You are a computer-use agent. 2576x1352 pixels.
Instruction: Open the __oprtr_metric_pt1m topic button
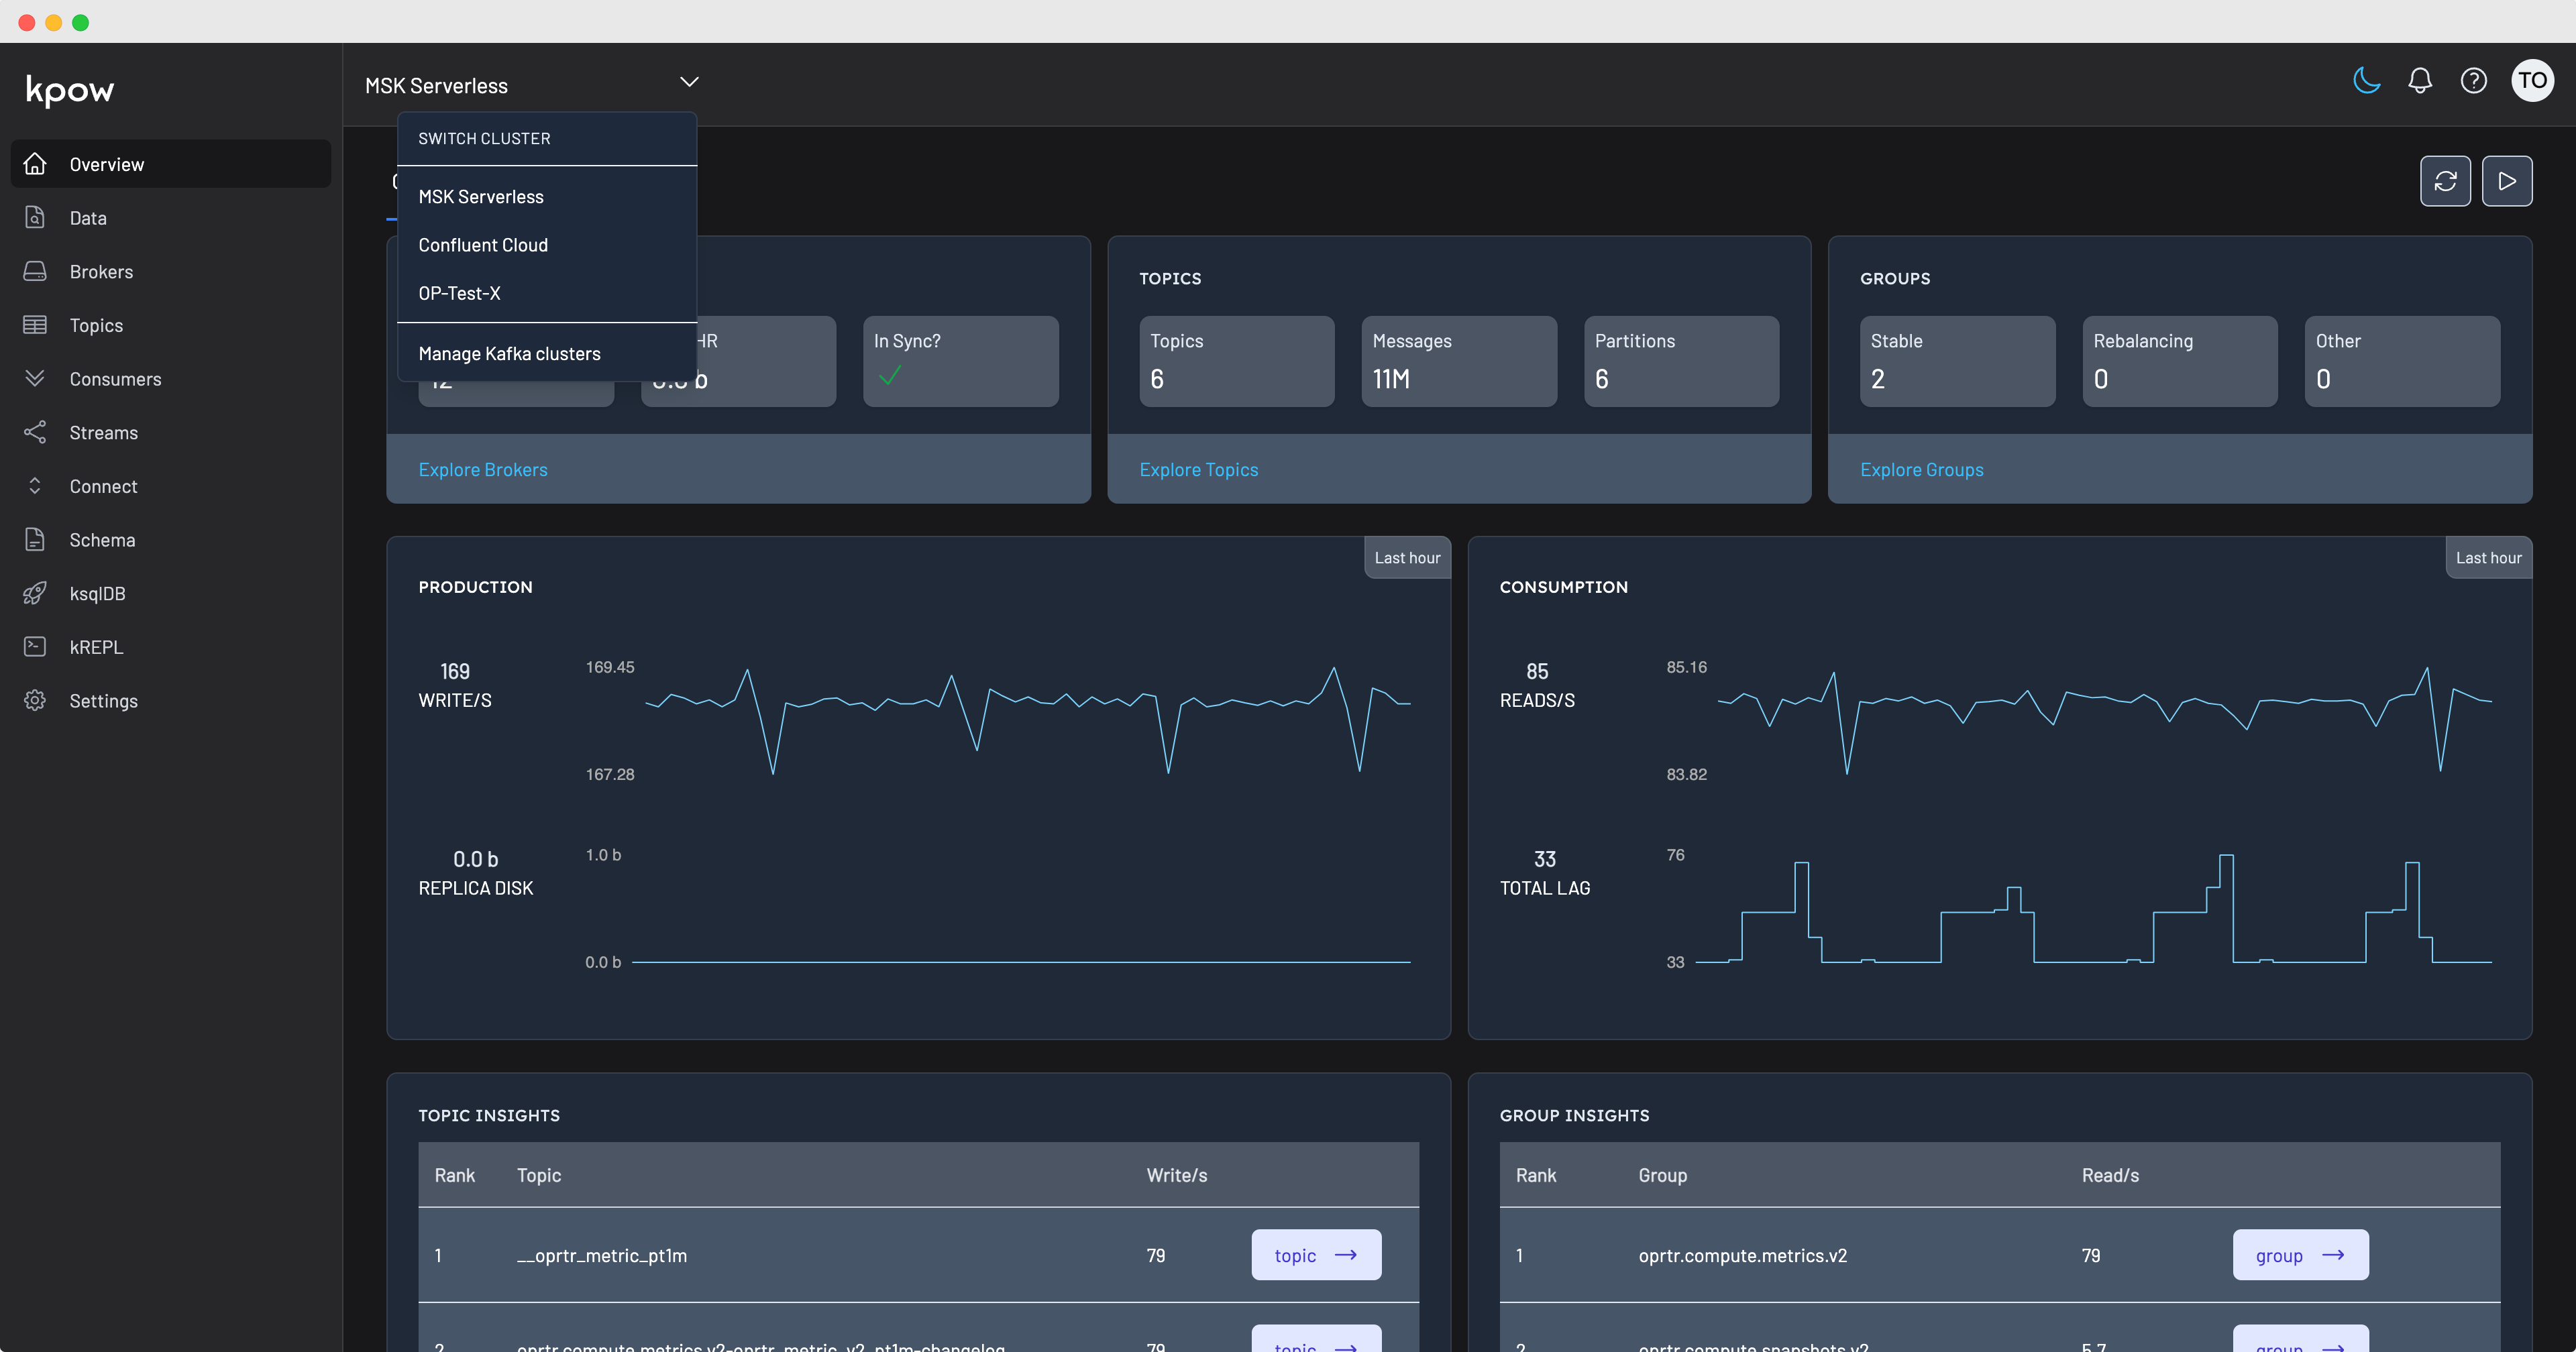tap(1315, 1255)
